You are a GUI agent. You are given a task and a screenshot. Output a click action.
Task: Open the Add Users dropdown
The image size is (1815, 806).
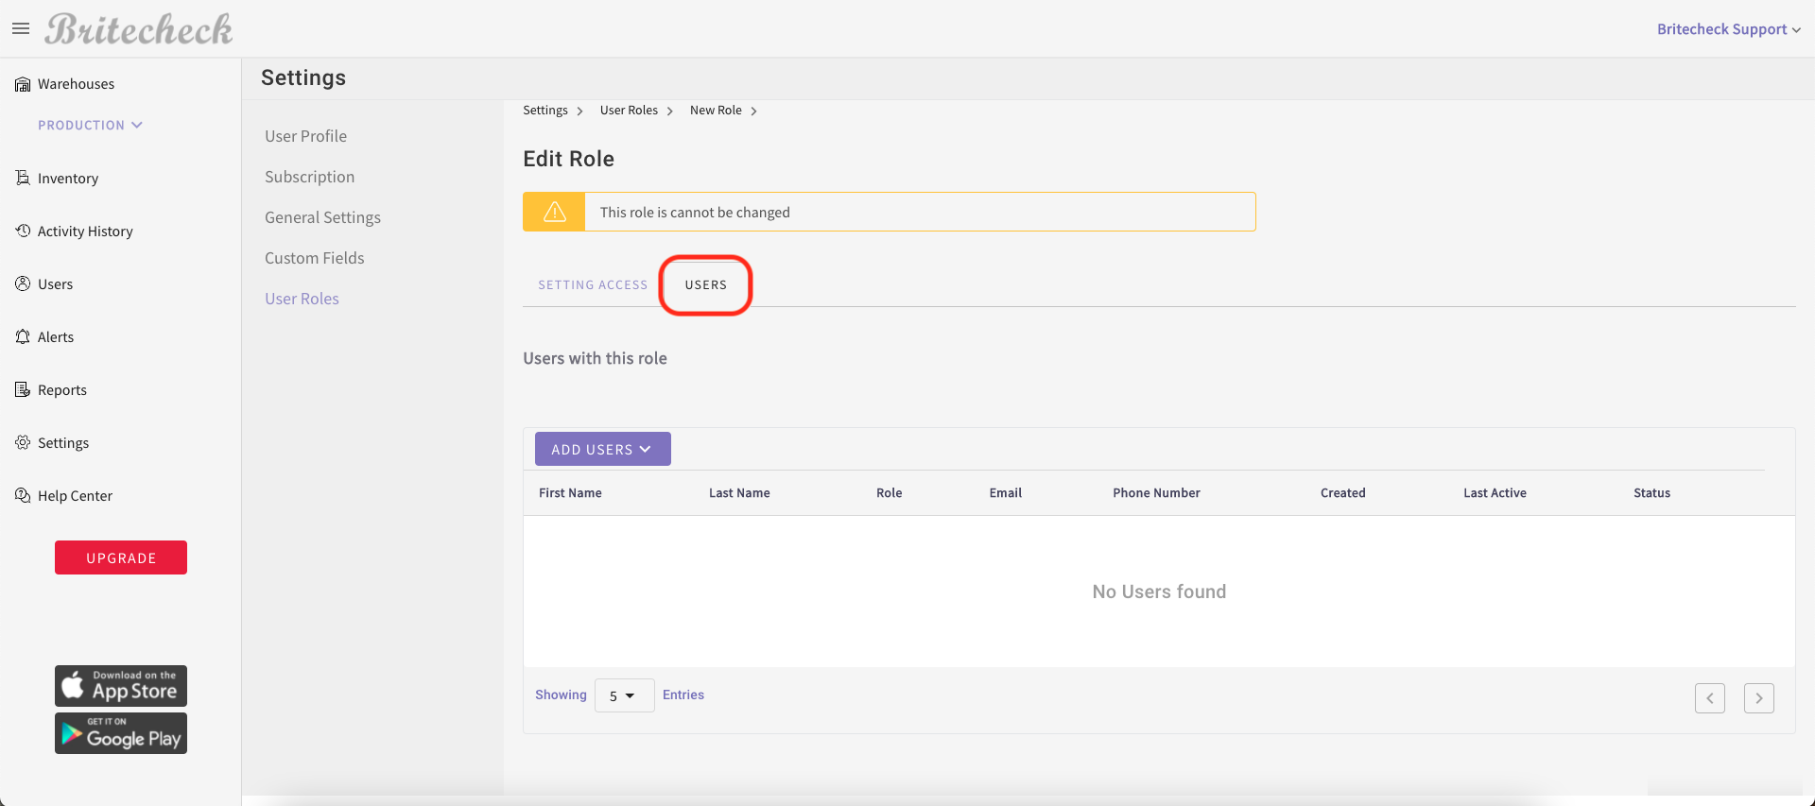pos(602,449)
